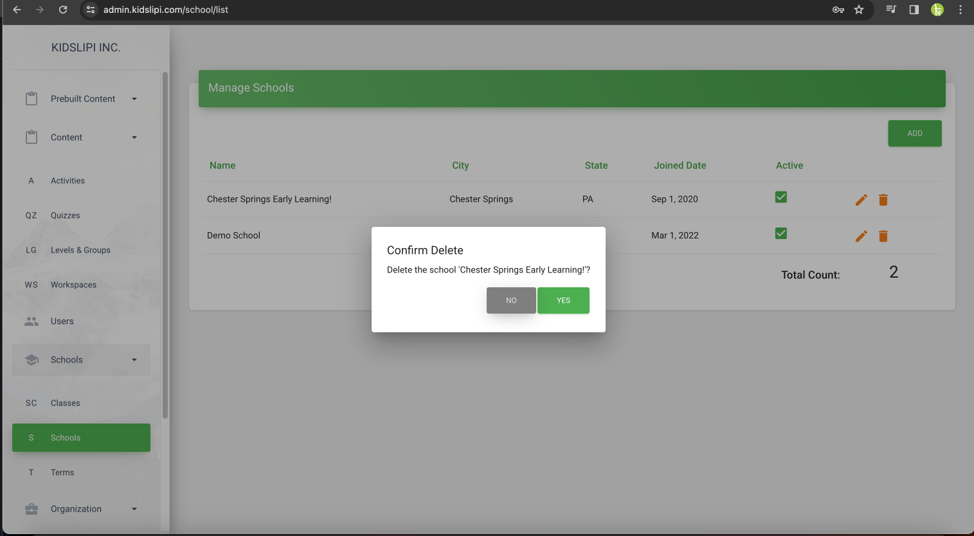
Task: Open the browser side panel icon
Action: [x=914, y=10]
